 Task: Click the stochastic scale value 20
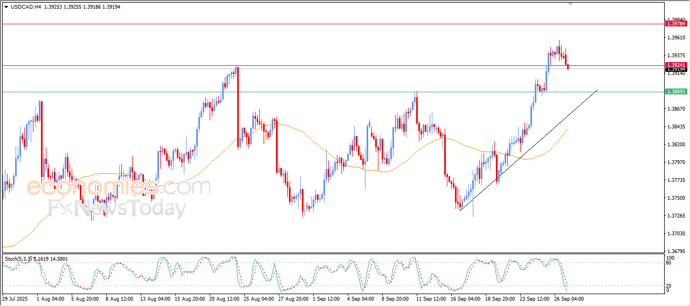click(x=669, y=285)
